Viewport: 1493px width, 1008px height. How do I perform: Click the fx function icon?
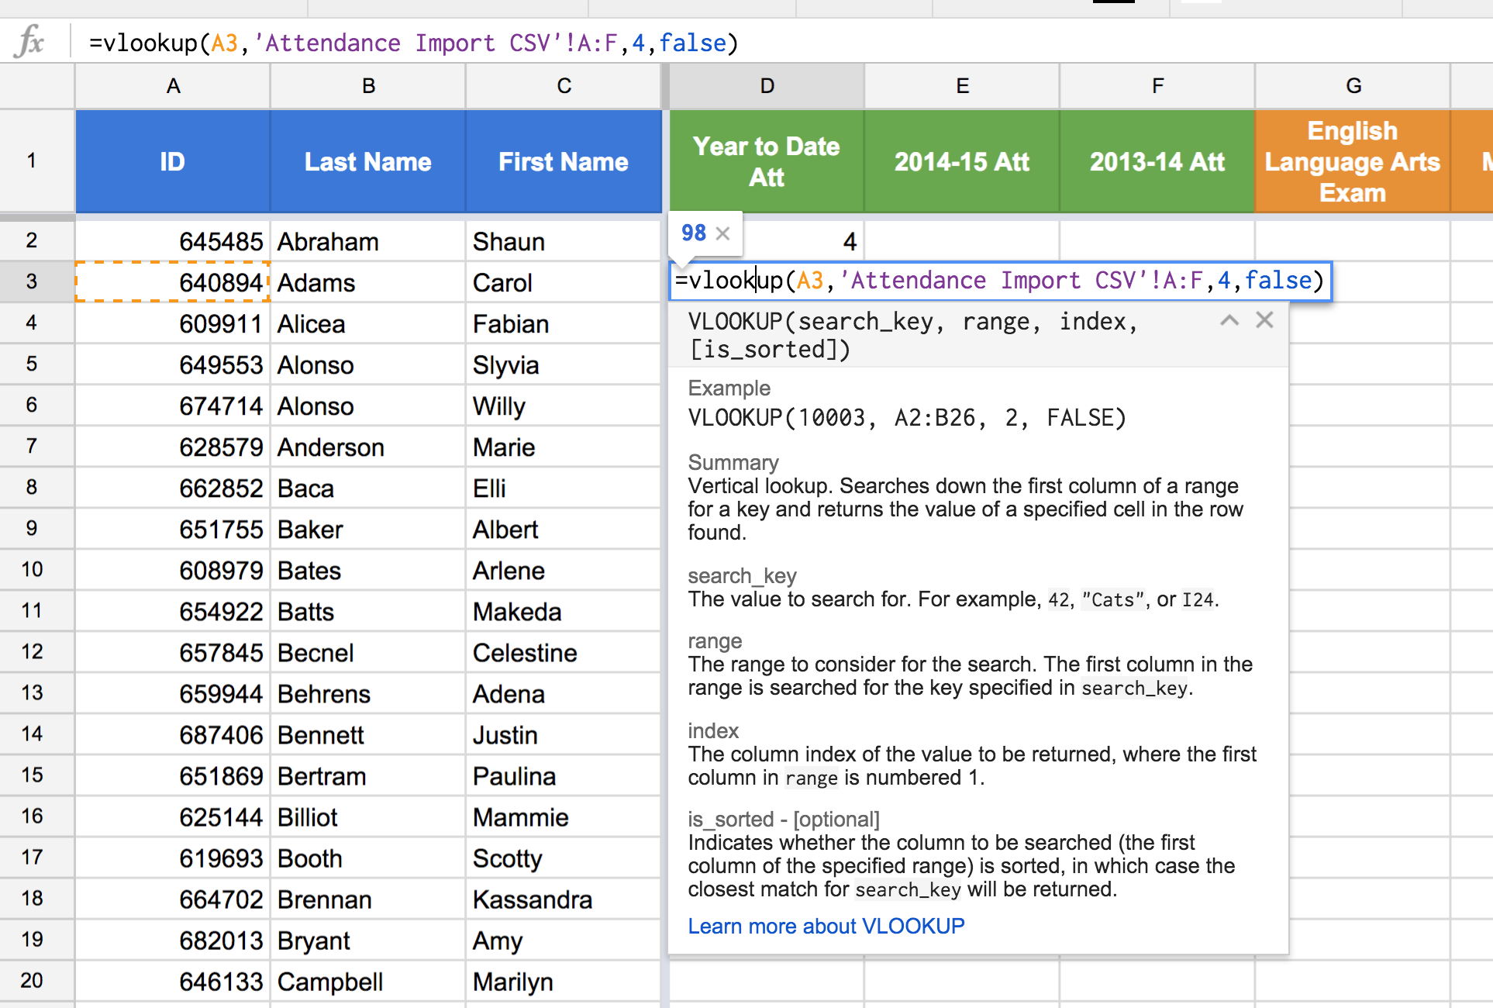click(x=29, y=41)
